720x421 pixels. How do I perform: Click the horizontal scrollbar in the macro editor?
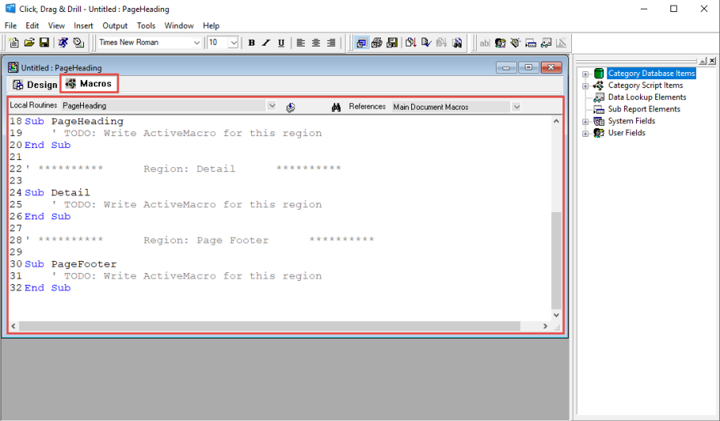pos(280,327)
